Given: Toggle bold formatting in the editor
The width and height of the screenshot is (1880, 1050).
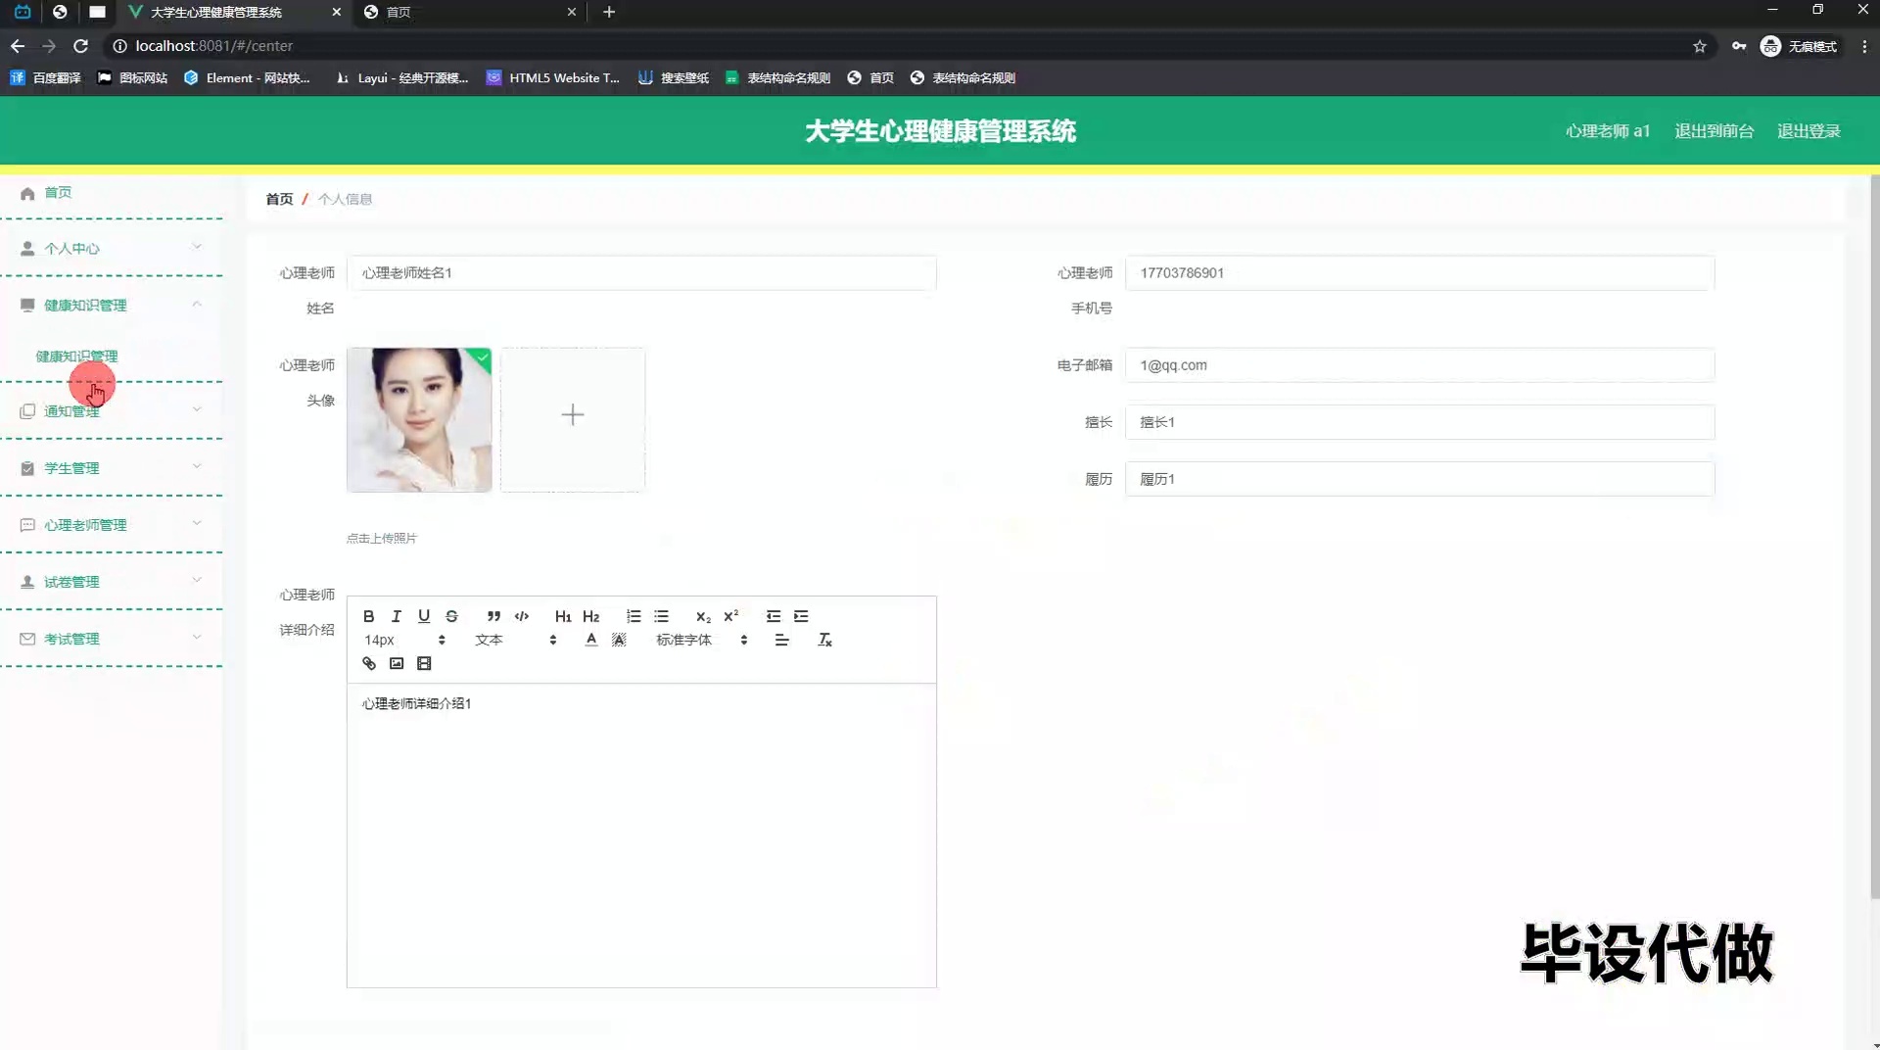Looking at the screenshot, I should point(368,616).
